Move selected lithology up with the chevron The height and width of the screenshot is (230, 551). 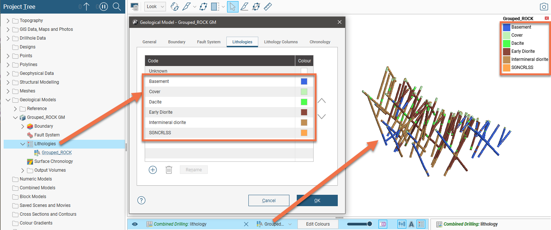321,101
